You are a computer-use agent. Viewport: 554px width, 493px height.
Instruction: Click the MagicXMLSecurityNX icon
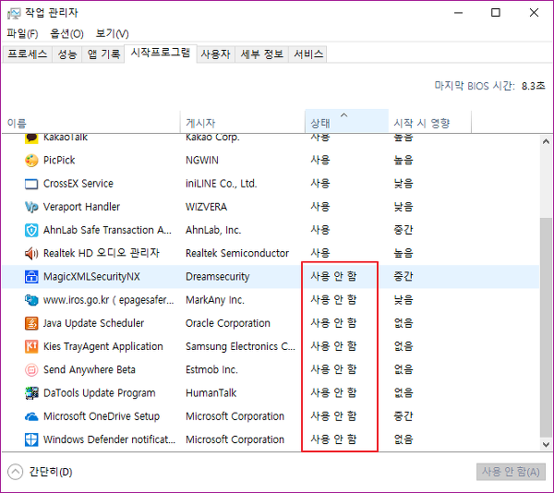pyautogui.click(x=31, y=277)
